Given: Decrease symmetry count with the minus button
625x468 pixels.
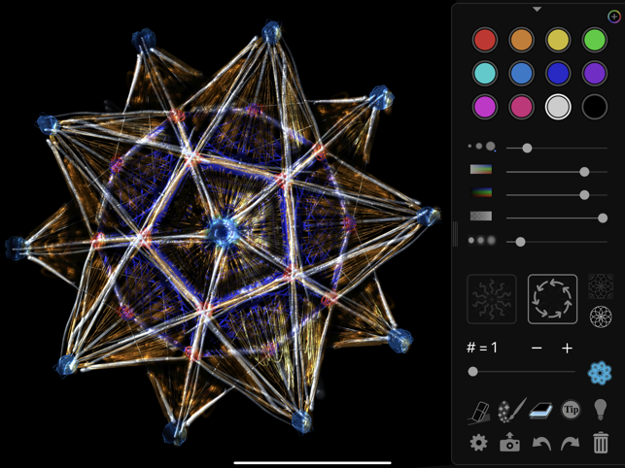Looking at the screenshot, I should click(x=537, y=348).
